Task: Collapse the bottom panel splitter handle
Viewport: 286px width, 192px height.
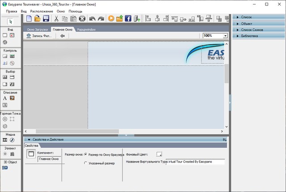Action: [x=126, y=135]
